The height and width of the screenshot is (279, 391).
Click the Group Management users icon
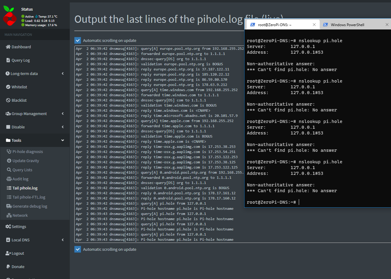click(x=8, y=114)
